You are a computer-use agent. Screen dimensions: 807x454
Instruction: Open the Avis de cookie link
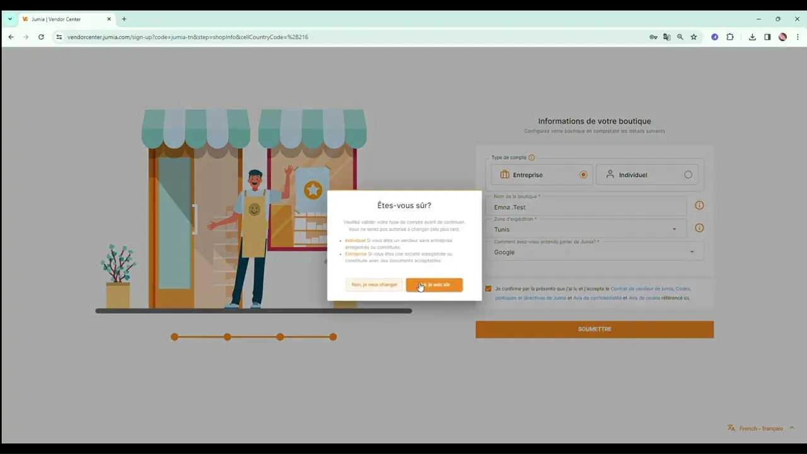pos(644,298)
